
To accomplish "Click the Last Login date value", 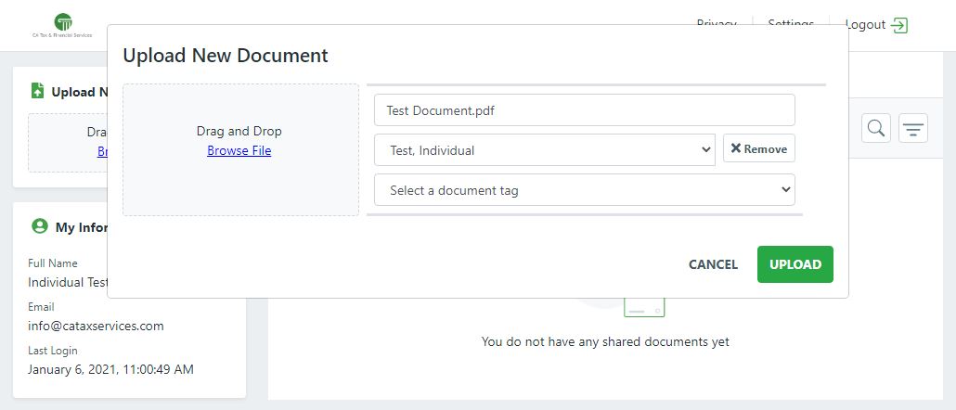I will pyautogui.click(x=111, y=369).
